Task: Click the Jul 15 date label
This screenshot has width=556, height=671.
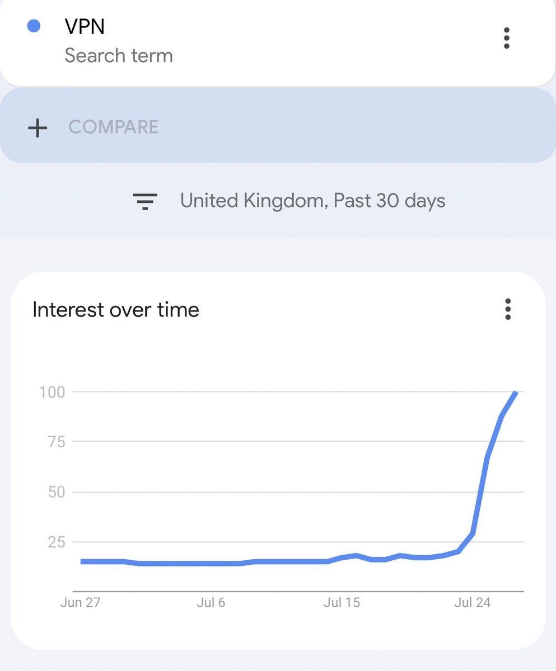Action: pos(342,603)
